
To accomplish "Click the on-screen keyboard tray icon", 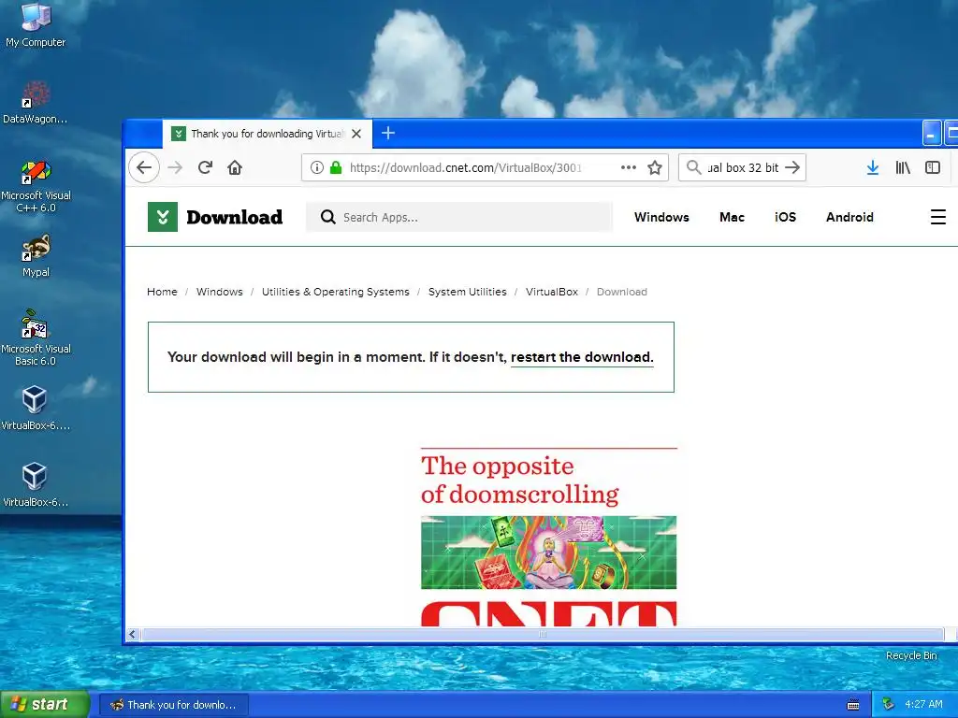I will click(x=853, y=705).
